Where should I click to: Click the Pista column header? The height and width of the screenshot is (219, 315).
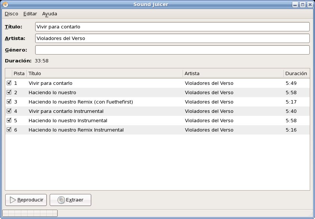(19, 74)
